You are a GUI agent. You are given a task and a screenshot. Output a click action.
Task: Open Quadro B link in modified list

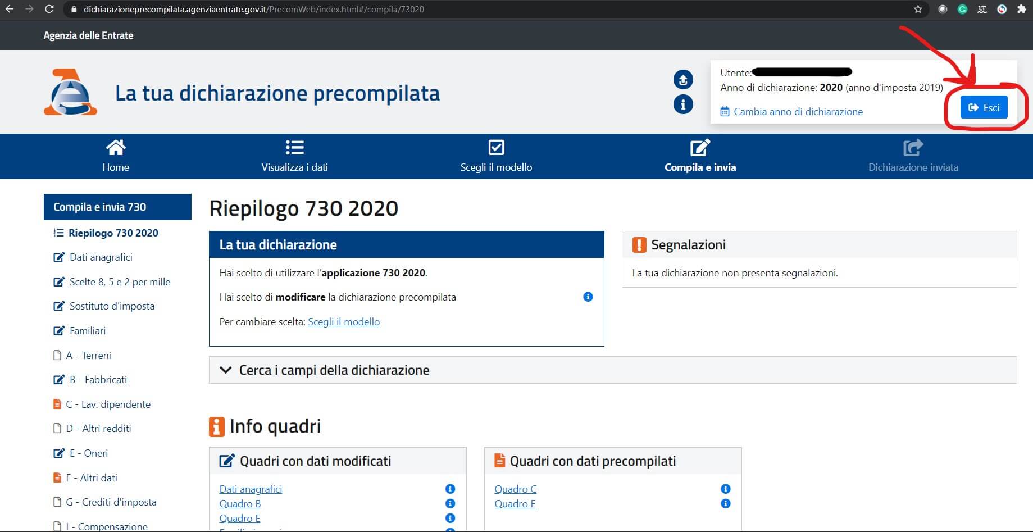240,504
